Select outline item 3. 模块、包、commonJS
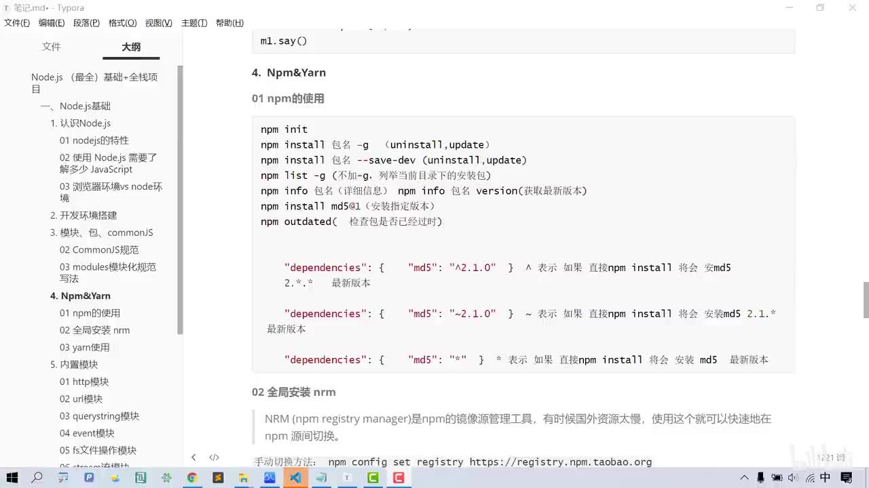Screen dimensions: 869x488 pyautogui.click(x=102, y=232)
